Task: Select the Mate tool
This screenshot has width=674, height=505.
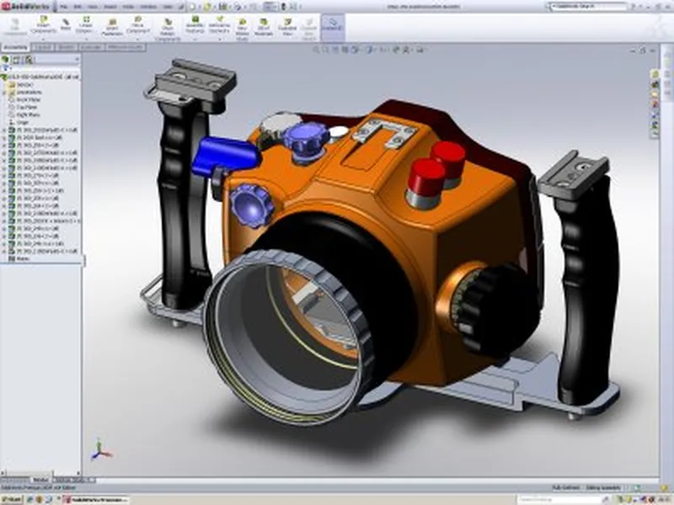Action: coord(66,24)
